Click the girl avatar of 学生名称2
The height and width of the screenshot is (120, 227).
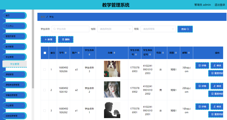pyautogui.click(x=112, y=89)
